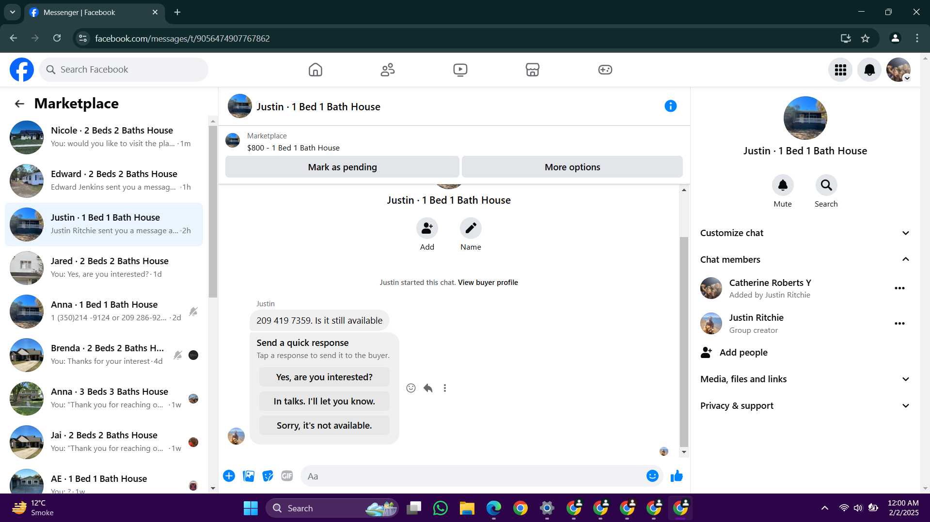Expand Privacy & support section
This screenshot has width=930, height=522.
pos(805,406)
